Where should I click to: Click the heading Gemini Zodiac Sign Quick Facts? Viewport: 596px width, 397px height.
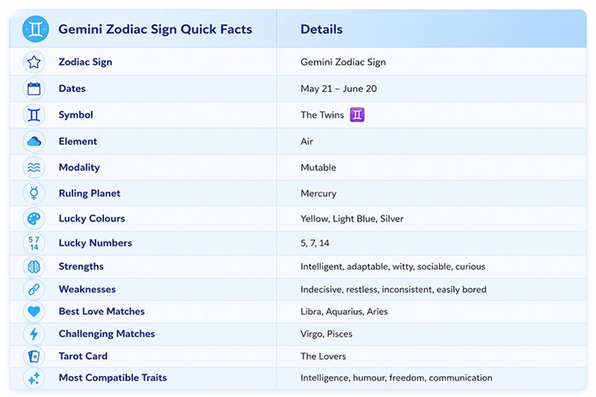pyautogui.click(x=155, y=29)
